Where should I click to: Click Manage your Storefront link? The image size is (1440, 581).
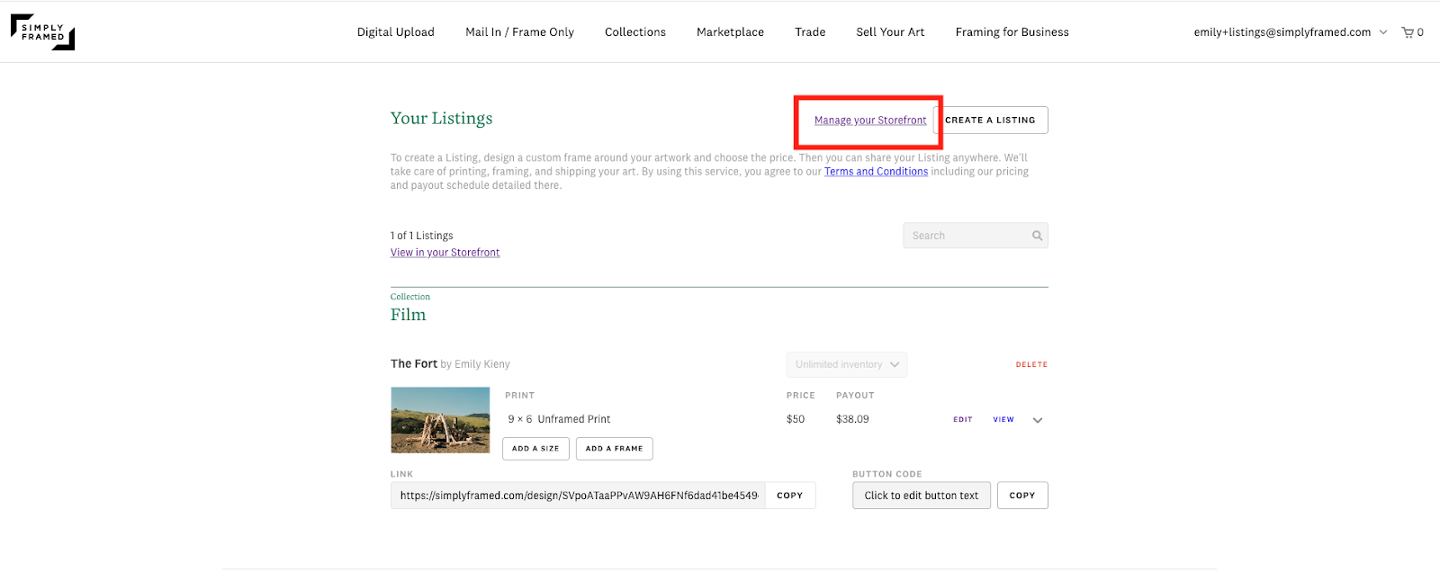pos(870,121)
